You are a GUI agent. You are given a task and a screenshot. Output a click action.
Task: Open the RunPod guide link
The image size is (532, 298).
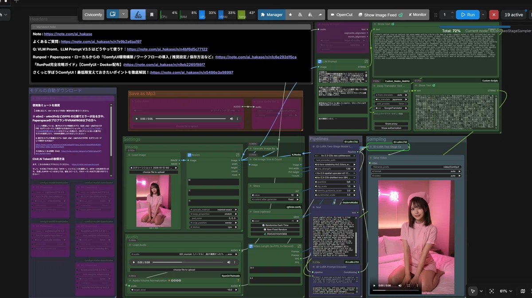(x=164, y=65)
